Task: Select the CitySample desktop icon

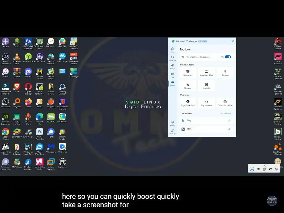Action: (62, 163)
